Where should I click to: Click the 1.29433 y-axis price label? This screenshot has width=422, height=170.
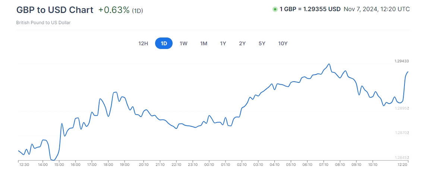(401, 61)
